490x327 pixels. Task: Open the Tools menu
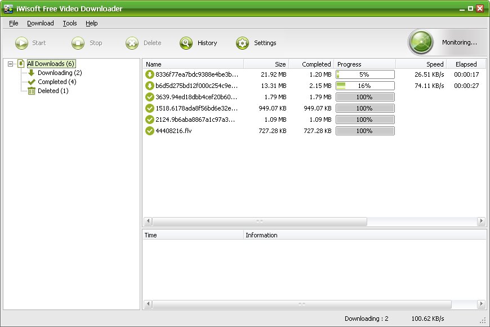(x=70, y=23)
